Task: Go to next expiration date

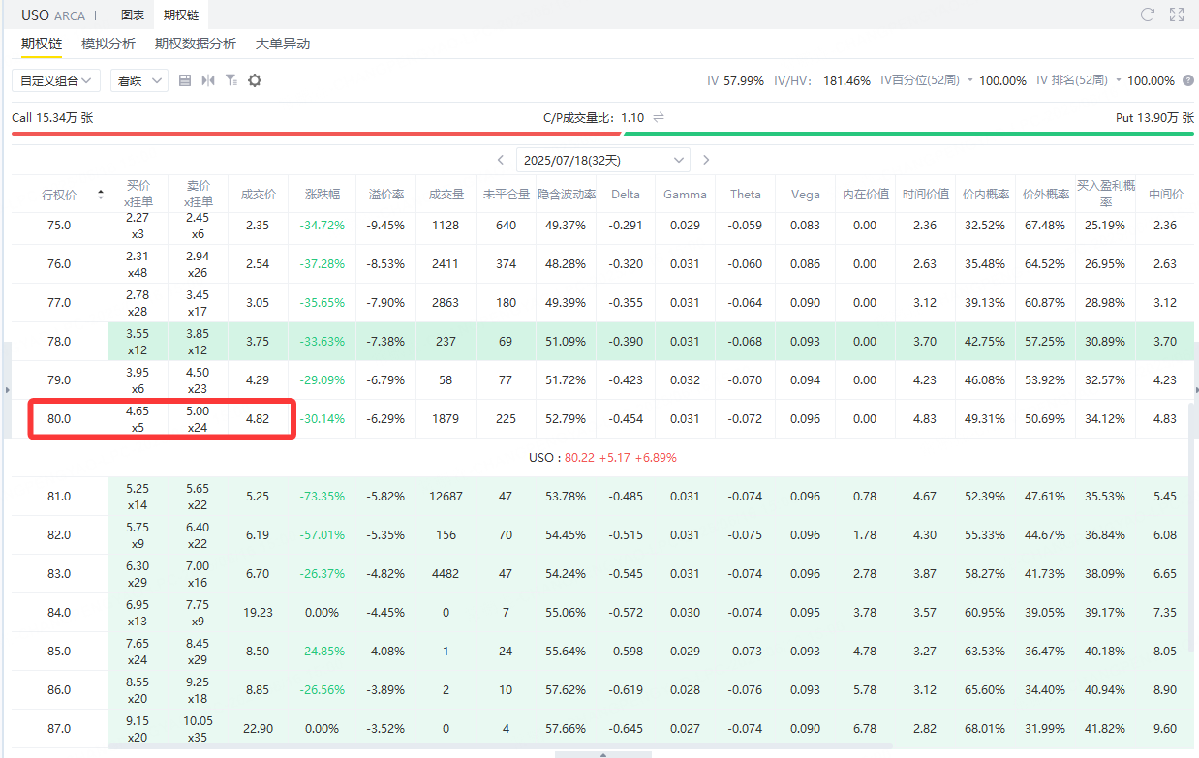Action: (x=706, y=159)
